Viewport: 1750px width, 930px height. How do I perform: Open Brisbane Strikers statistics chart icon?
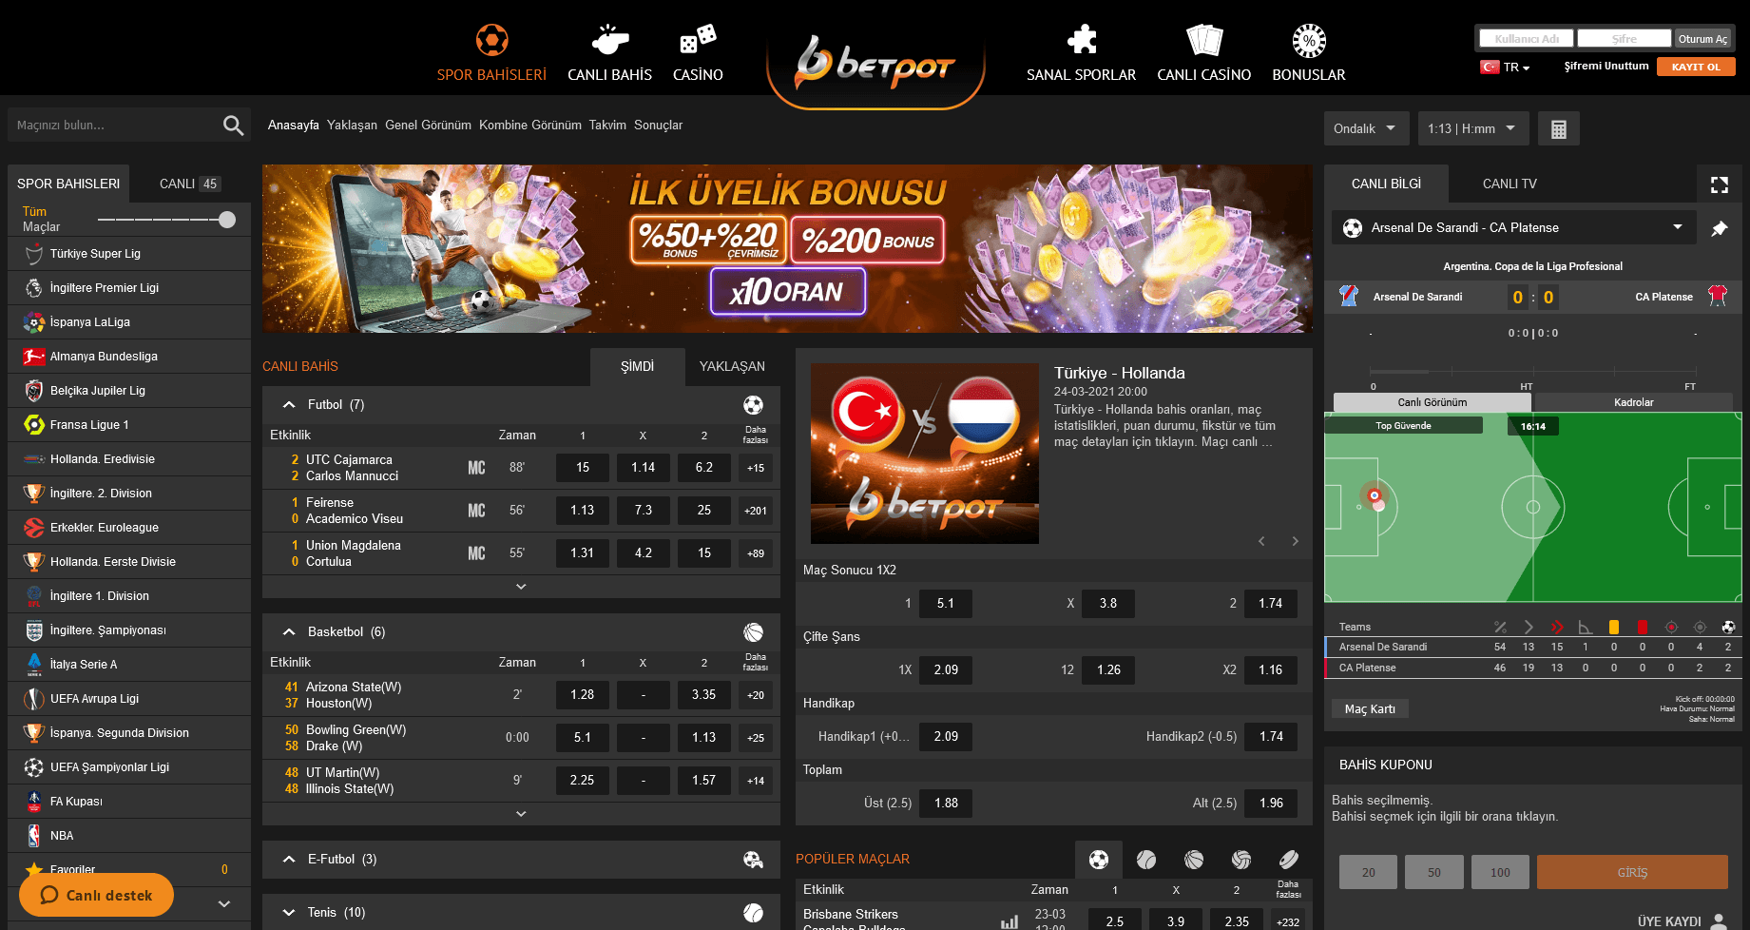pos(1010,922)
